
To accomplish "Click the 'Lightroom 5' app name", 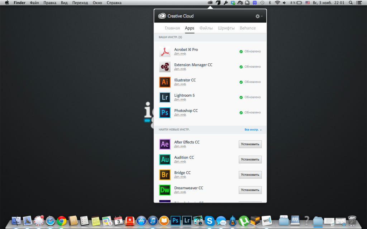I will point(184,95).
